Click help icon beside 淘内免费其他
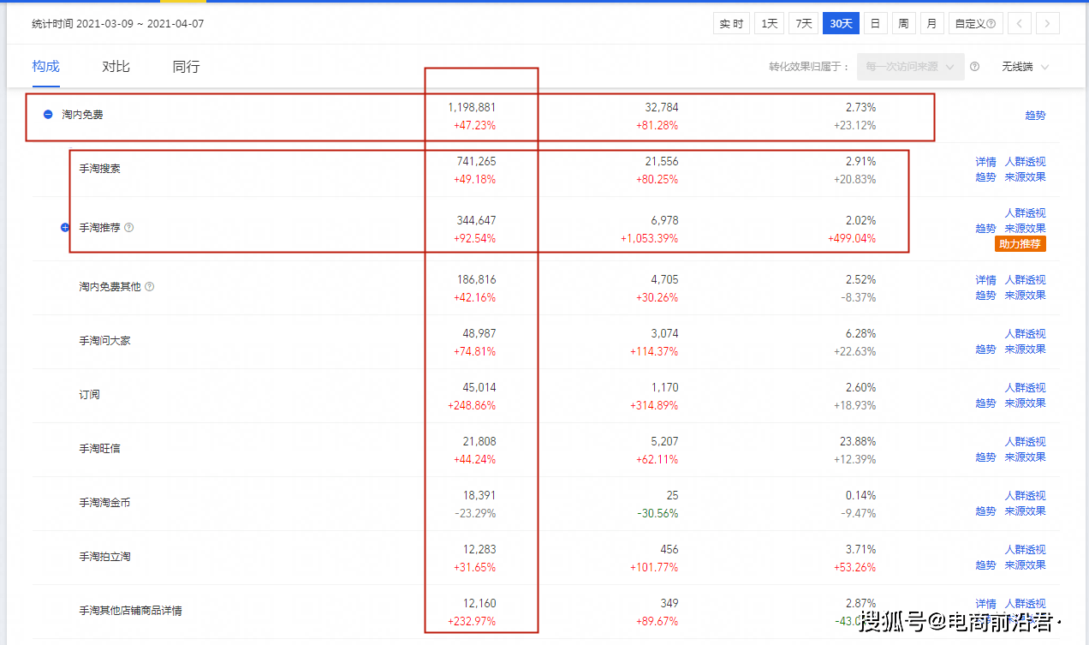The width and height of the screenshot is (1089, 645). (x=150, y=287)
